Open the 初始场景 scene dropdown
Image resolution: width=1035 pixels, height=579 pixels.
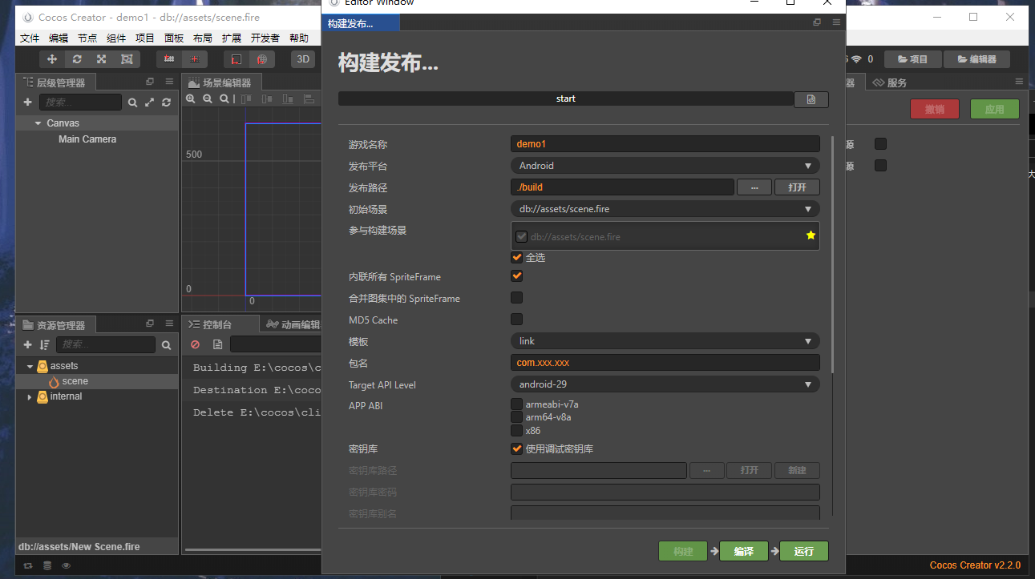[x=665, y=209]
